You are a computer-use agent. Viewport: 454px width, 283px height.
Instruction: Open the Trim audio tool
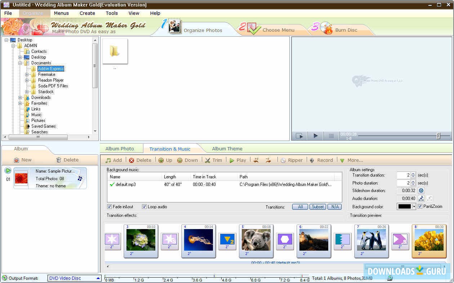point(214,160)
